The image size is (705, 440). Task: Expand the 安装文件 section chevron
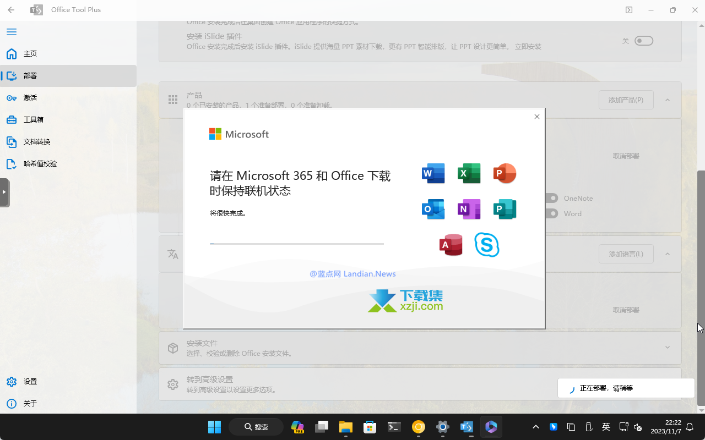668,348
